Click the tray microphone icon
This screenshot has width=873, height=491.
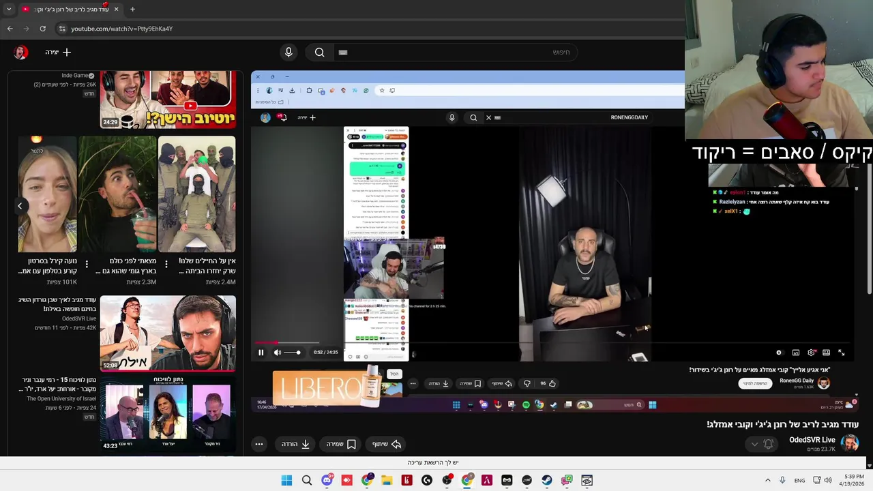[782, 481]
